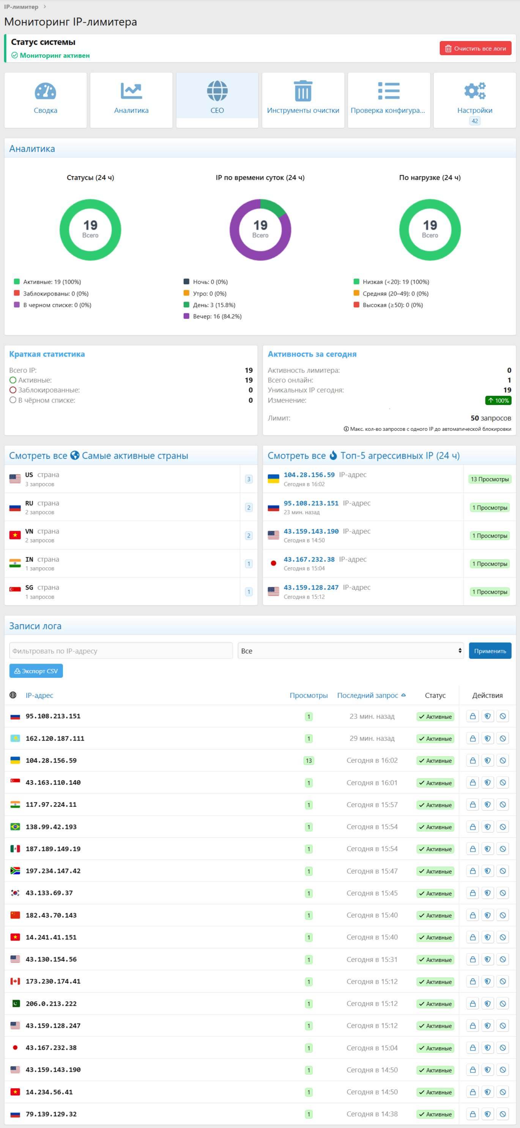Screen dimensions: 520x1128
Task: Click the Применить filter button
Action: tap(490, 651)
